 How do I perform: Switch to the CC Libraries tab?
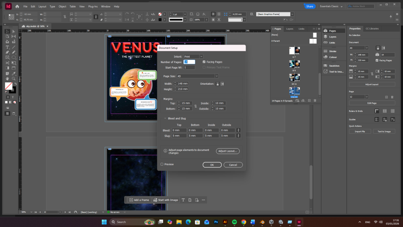pyautogui.click(x=372, y=28)
